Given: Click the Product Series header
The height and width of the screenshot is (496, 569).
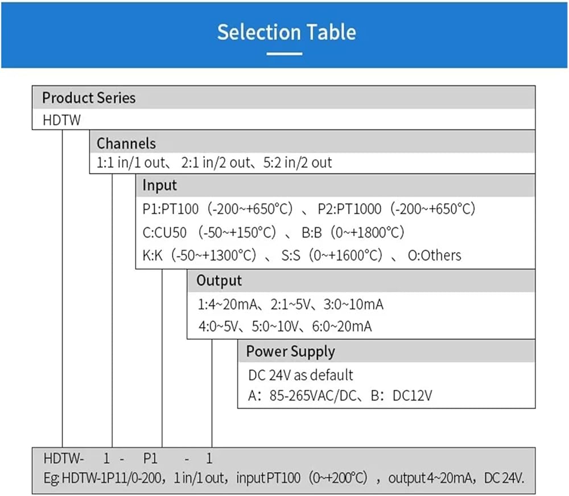Looking at the screenshot, I should tap(89, 98).
